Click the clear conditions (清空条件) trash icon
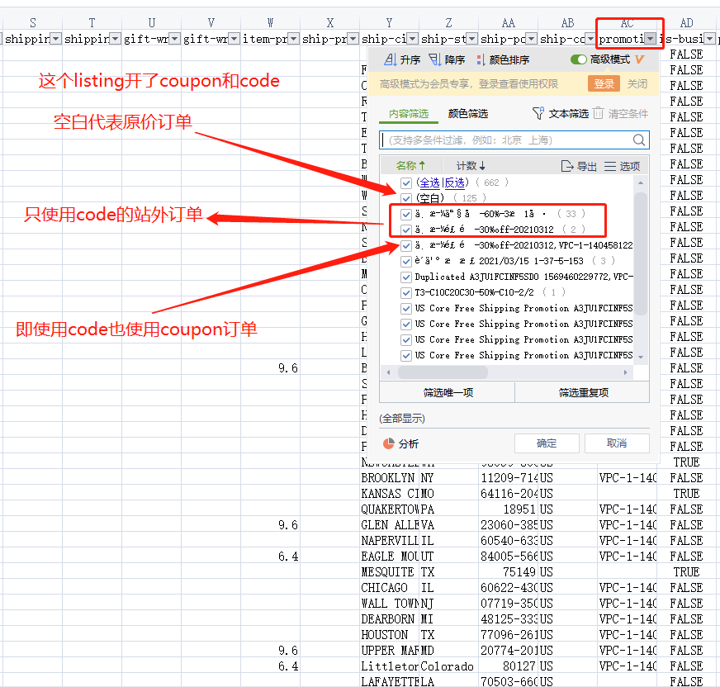This screenshot has height=687, width=720. click(598, 113)
